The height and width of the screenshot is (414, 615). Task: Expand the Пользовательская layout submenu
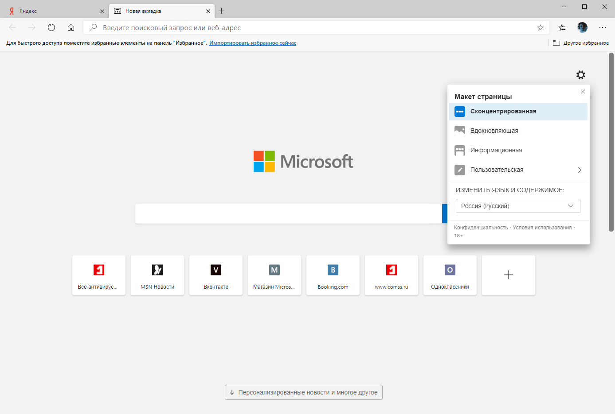click(x=518, y=170)
